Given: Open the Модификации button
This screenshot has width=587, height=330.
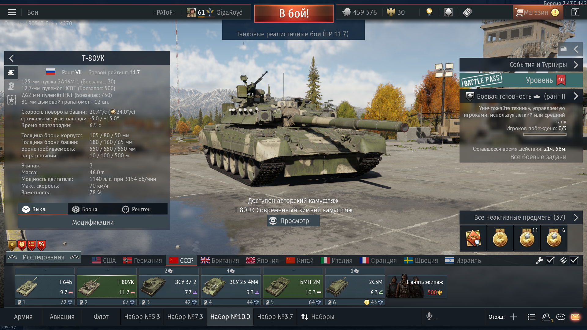Looking at the screenshot, I should [x=93, y=222].
